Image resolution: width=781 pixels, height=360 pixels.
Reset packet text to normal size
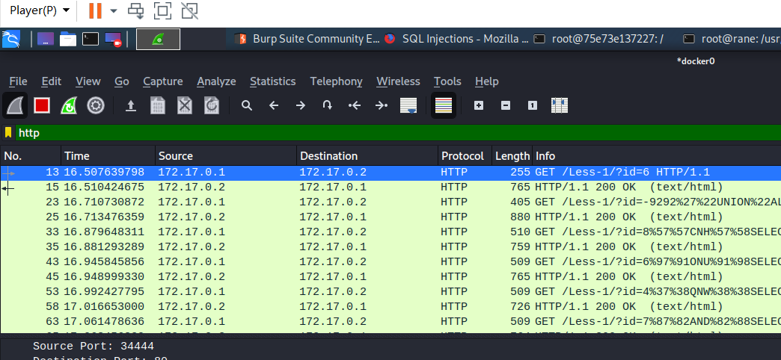point(533,105)
